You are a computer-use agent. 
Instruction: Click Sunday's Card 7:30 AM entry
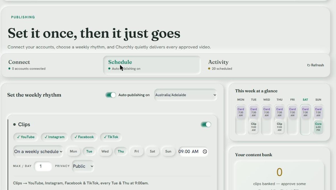tap(318, 112)
